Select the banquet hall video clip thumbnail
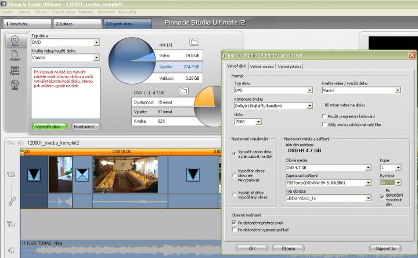 (x=125, y=174)
